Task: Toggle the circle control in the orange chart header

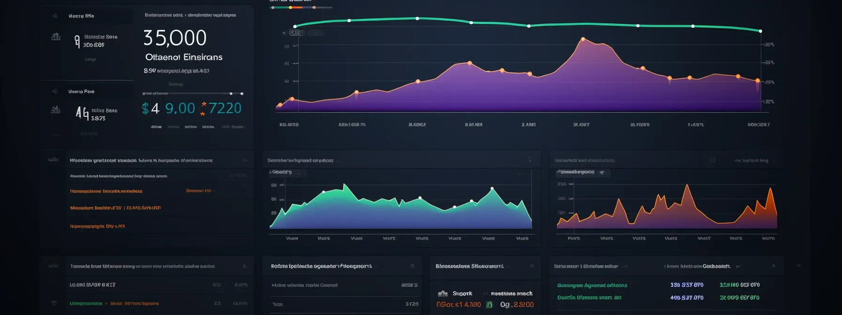Action: (712, 160)
